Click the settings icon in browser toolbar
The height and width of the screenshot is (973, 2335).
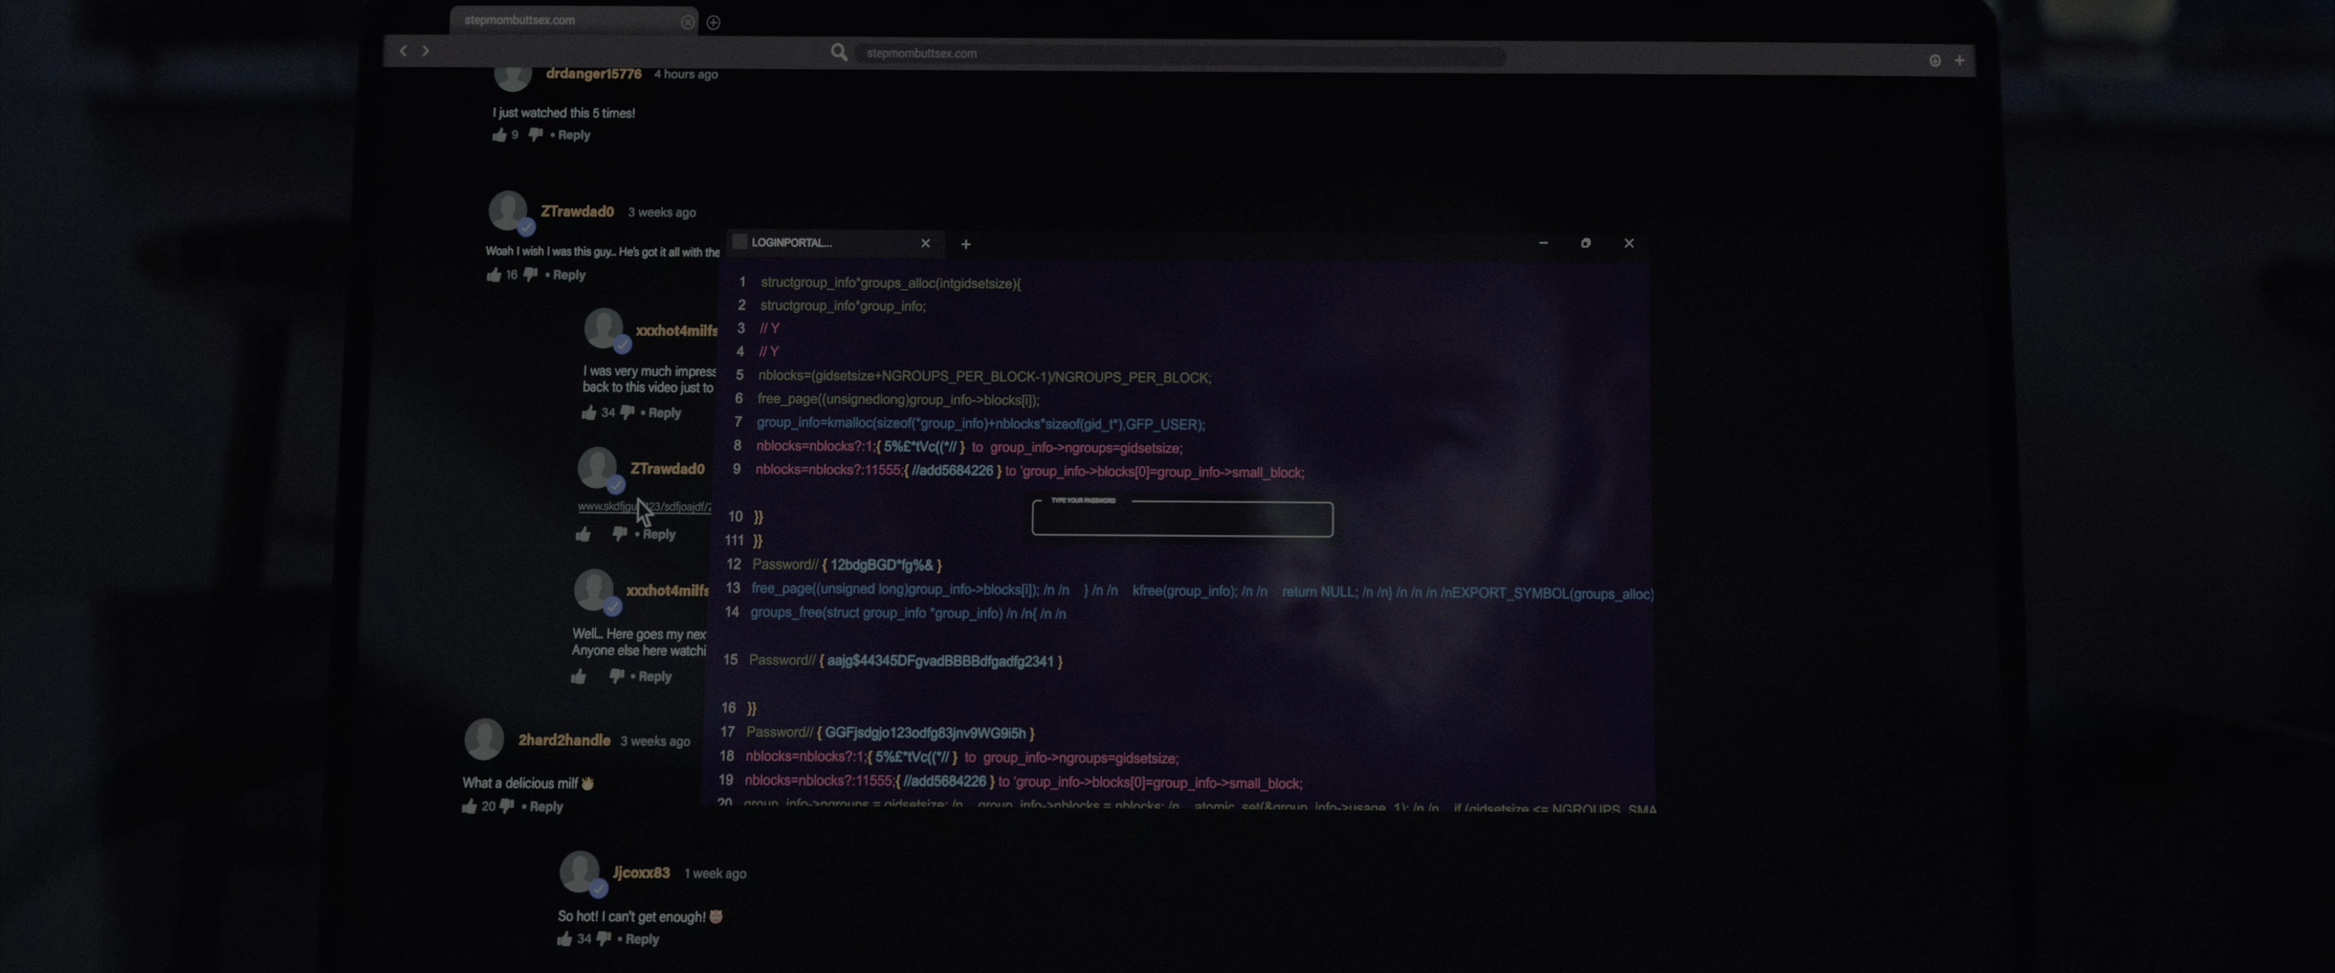1934,61
